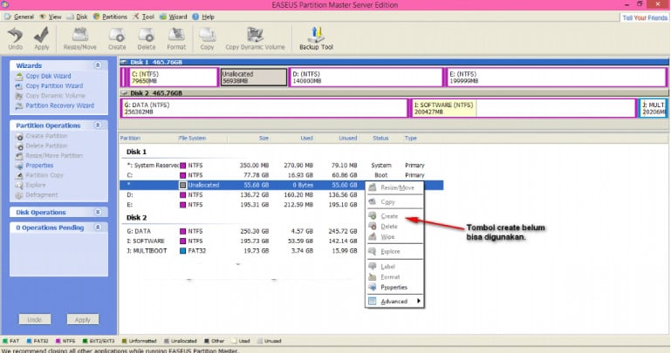Select I: SOFTWARE block in disk map

pyautogui.click(x=524, y=108)
